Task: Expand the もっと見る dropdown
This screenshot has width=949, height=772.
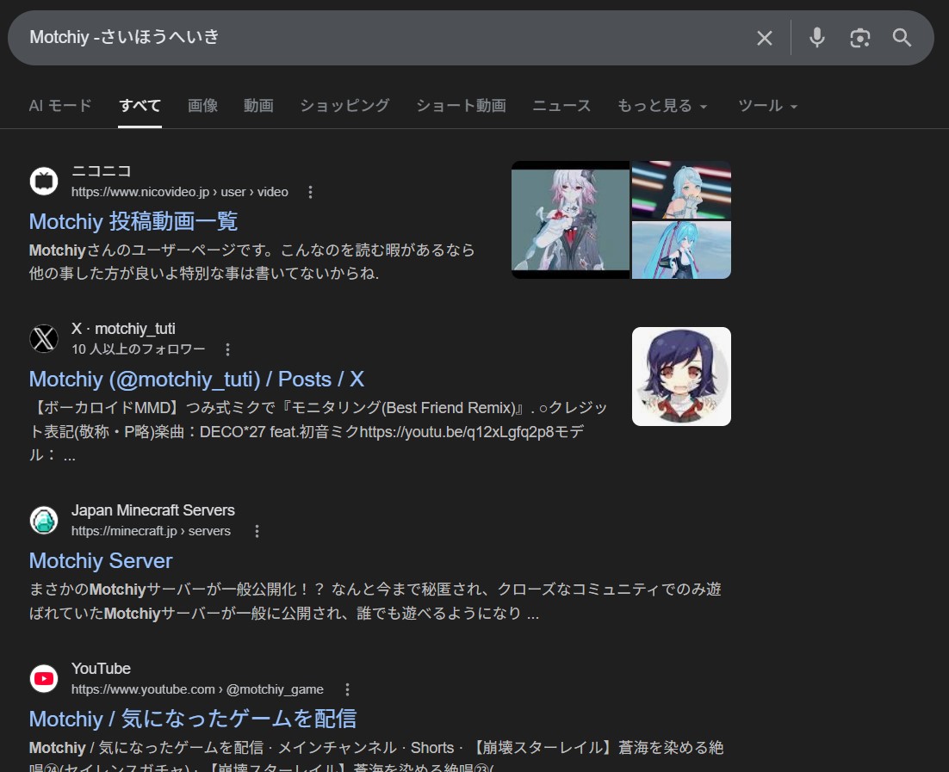Action: 662,106
